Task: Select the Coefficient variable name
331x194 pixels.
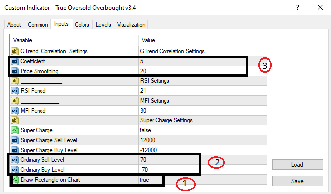Action: pyautogui.click(x=33, y=61)
